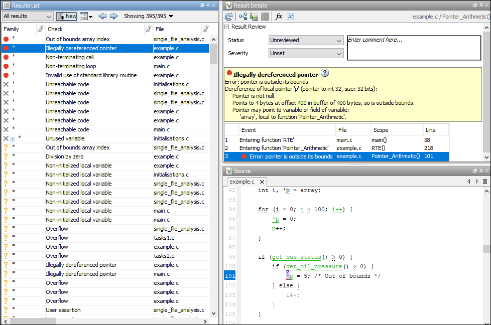The width and height of the screenshot is (491, 325).
Task: Open the All results dropdown
Action: click(27, 16)
